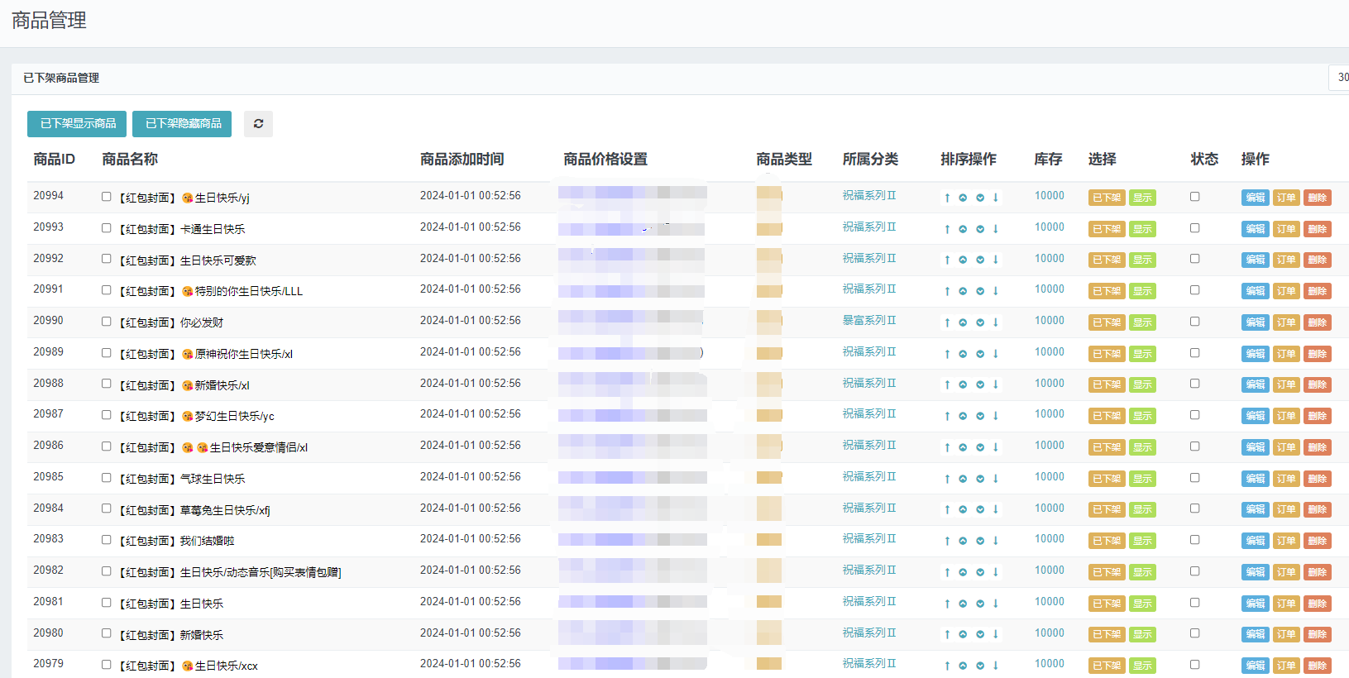Image resolution: width=1349 pixels, height=678 pixels.
Task: Open 暴富系列II category link
Action: click(x=869, y=321)
